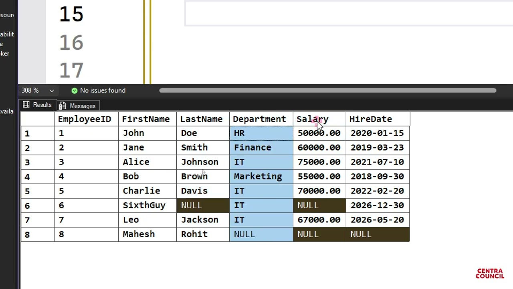The image size is (513, 289).
Task: Click the 67000.00 salary cell
Action: pos(319,220)
